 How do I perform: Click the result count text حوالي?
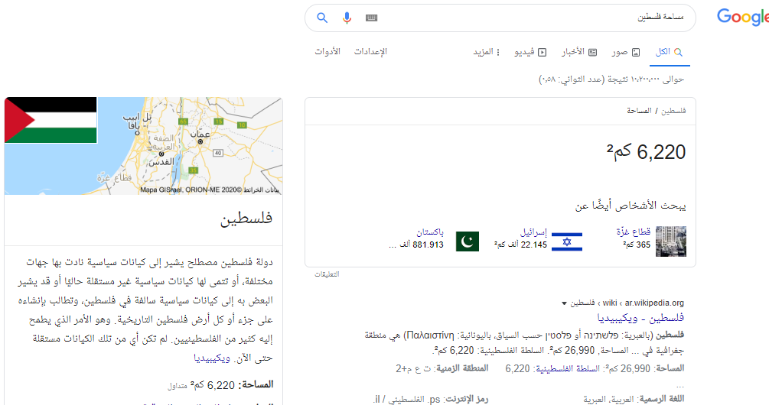611,79
